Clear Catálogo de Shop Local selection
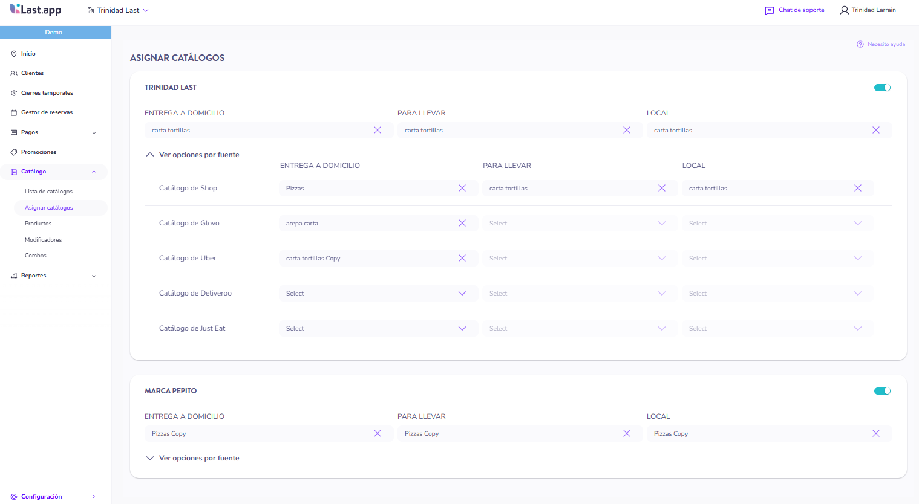Screen dimensions: 919x504 pyautogui.click(x=858, y=188)
